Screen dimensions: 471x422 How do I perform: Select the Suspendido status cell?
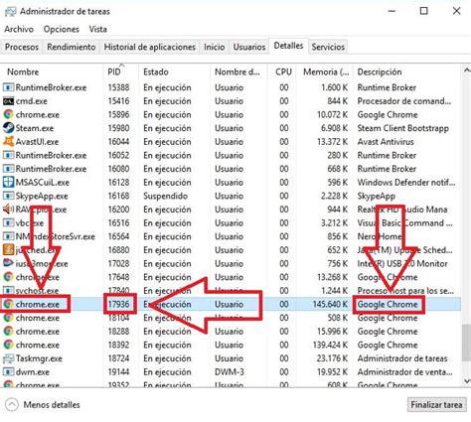coord(165,196)
